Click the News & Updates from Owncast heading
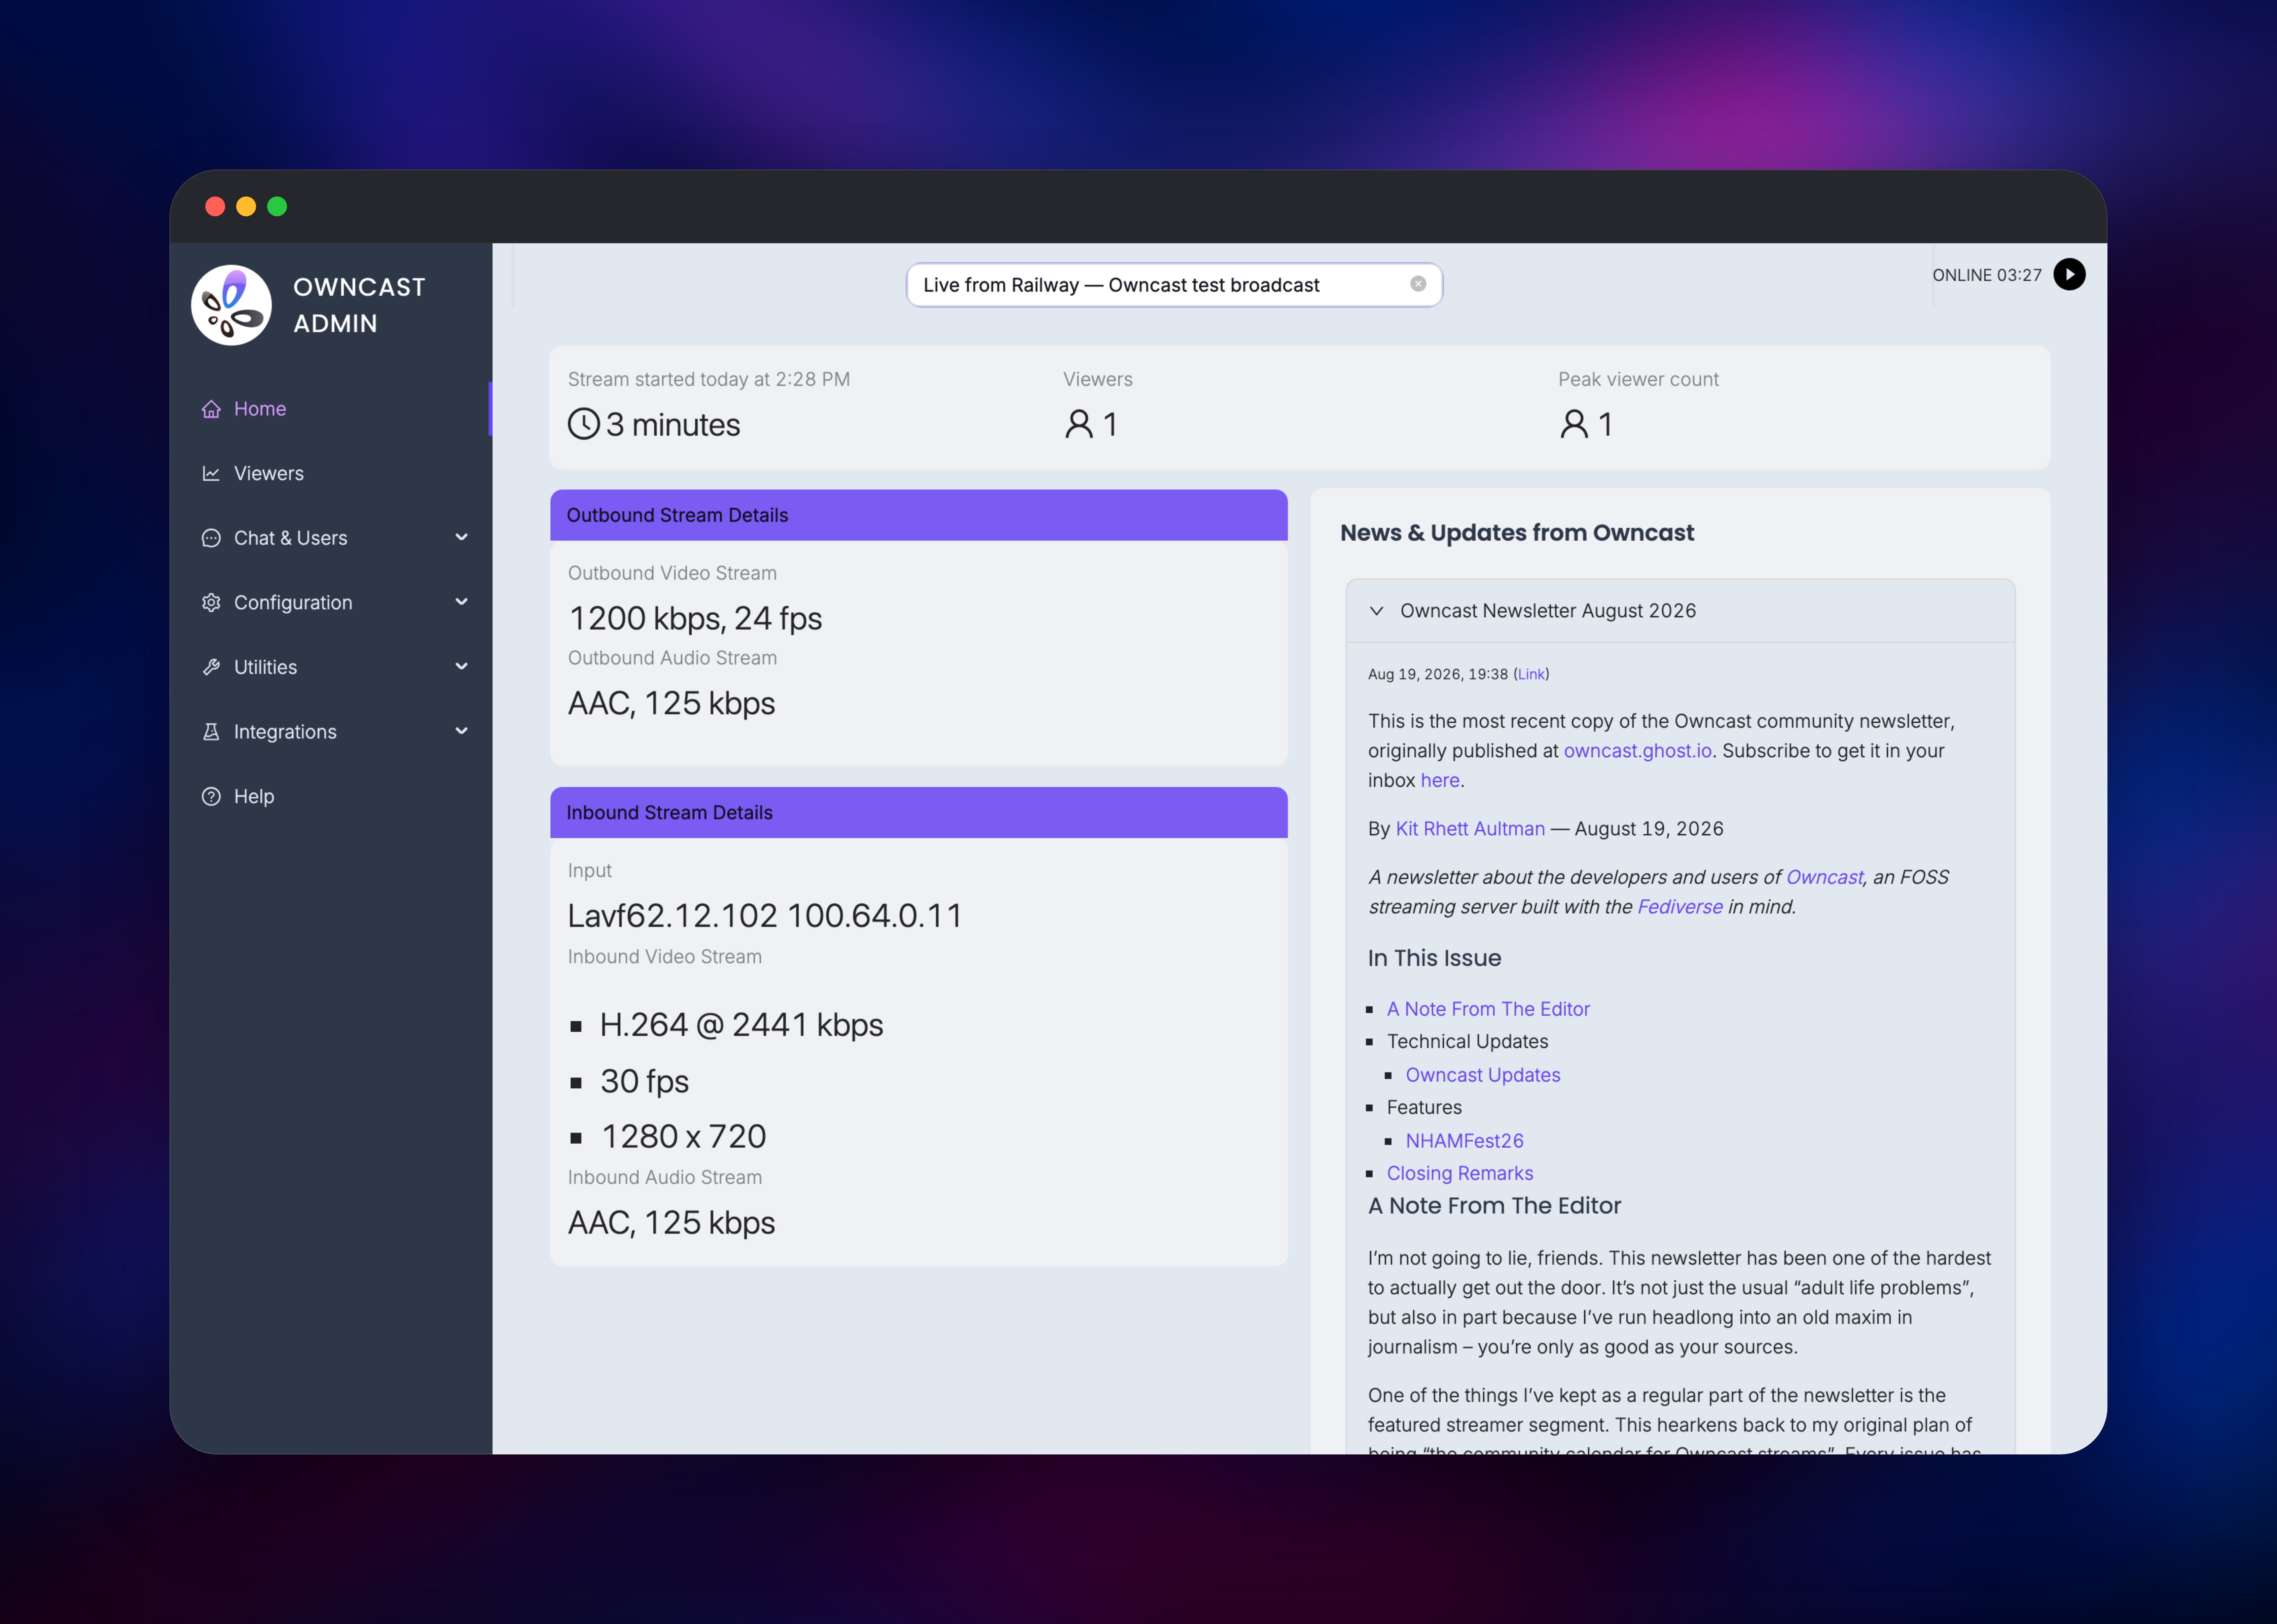The height and width of the screenshot is (1624, 2277). pos(1517,533)
